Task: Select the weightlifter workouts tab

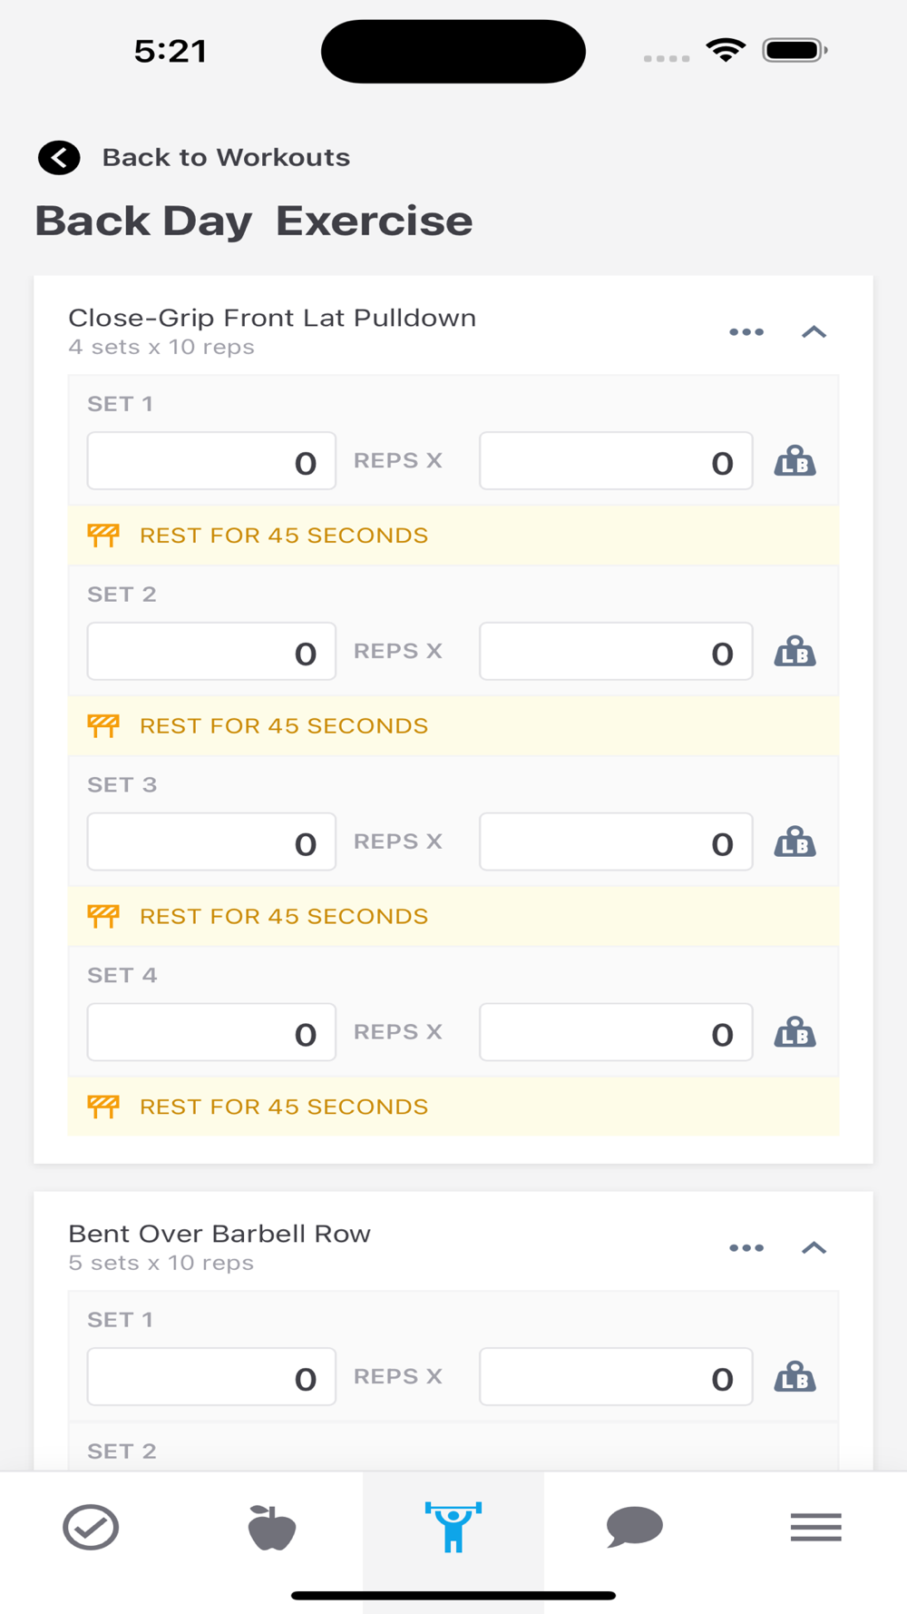Action: pyautogui.click(x=453, y=1527)
